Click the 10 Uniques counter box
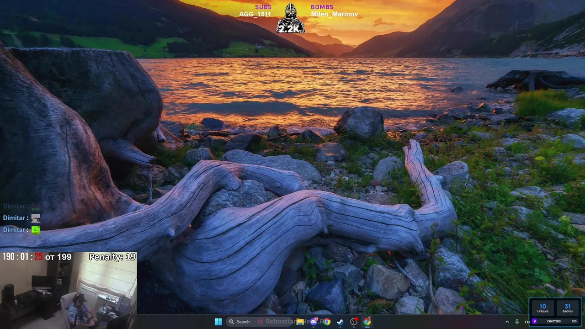The width and height of the screenshot is (585, 329). (x=542, y=308)
